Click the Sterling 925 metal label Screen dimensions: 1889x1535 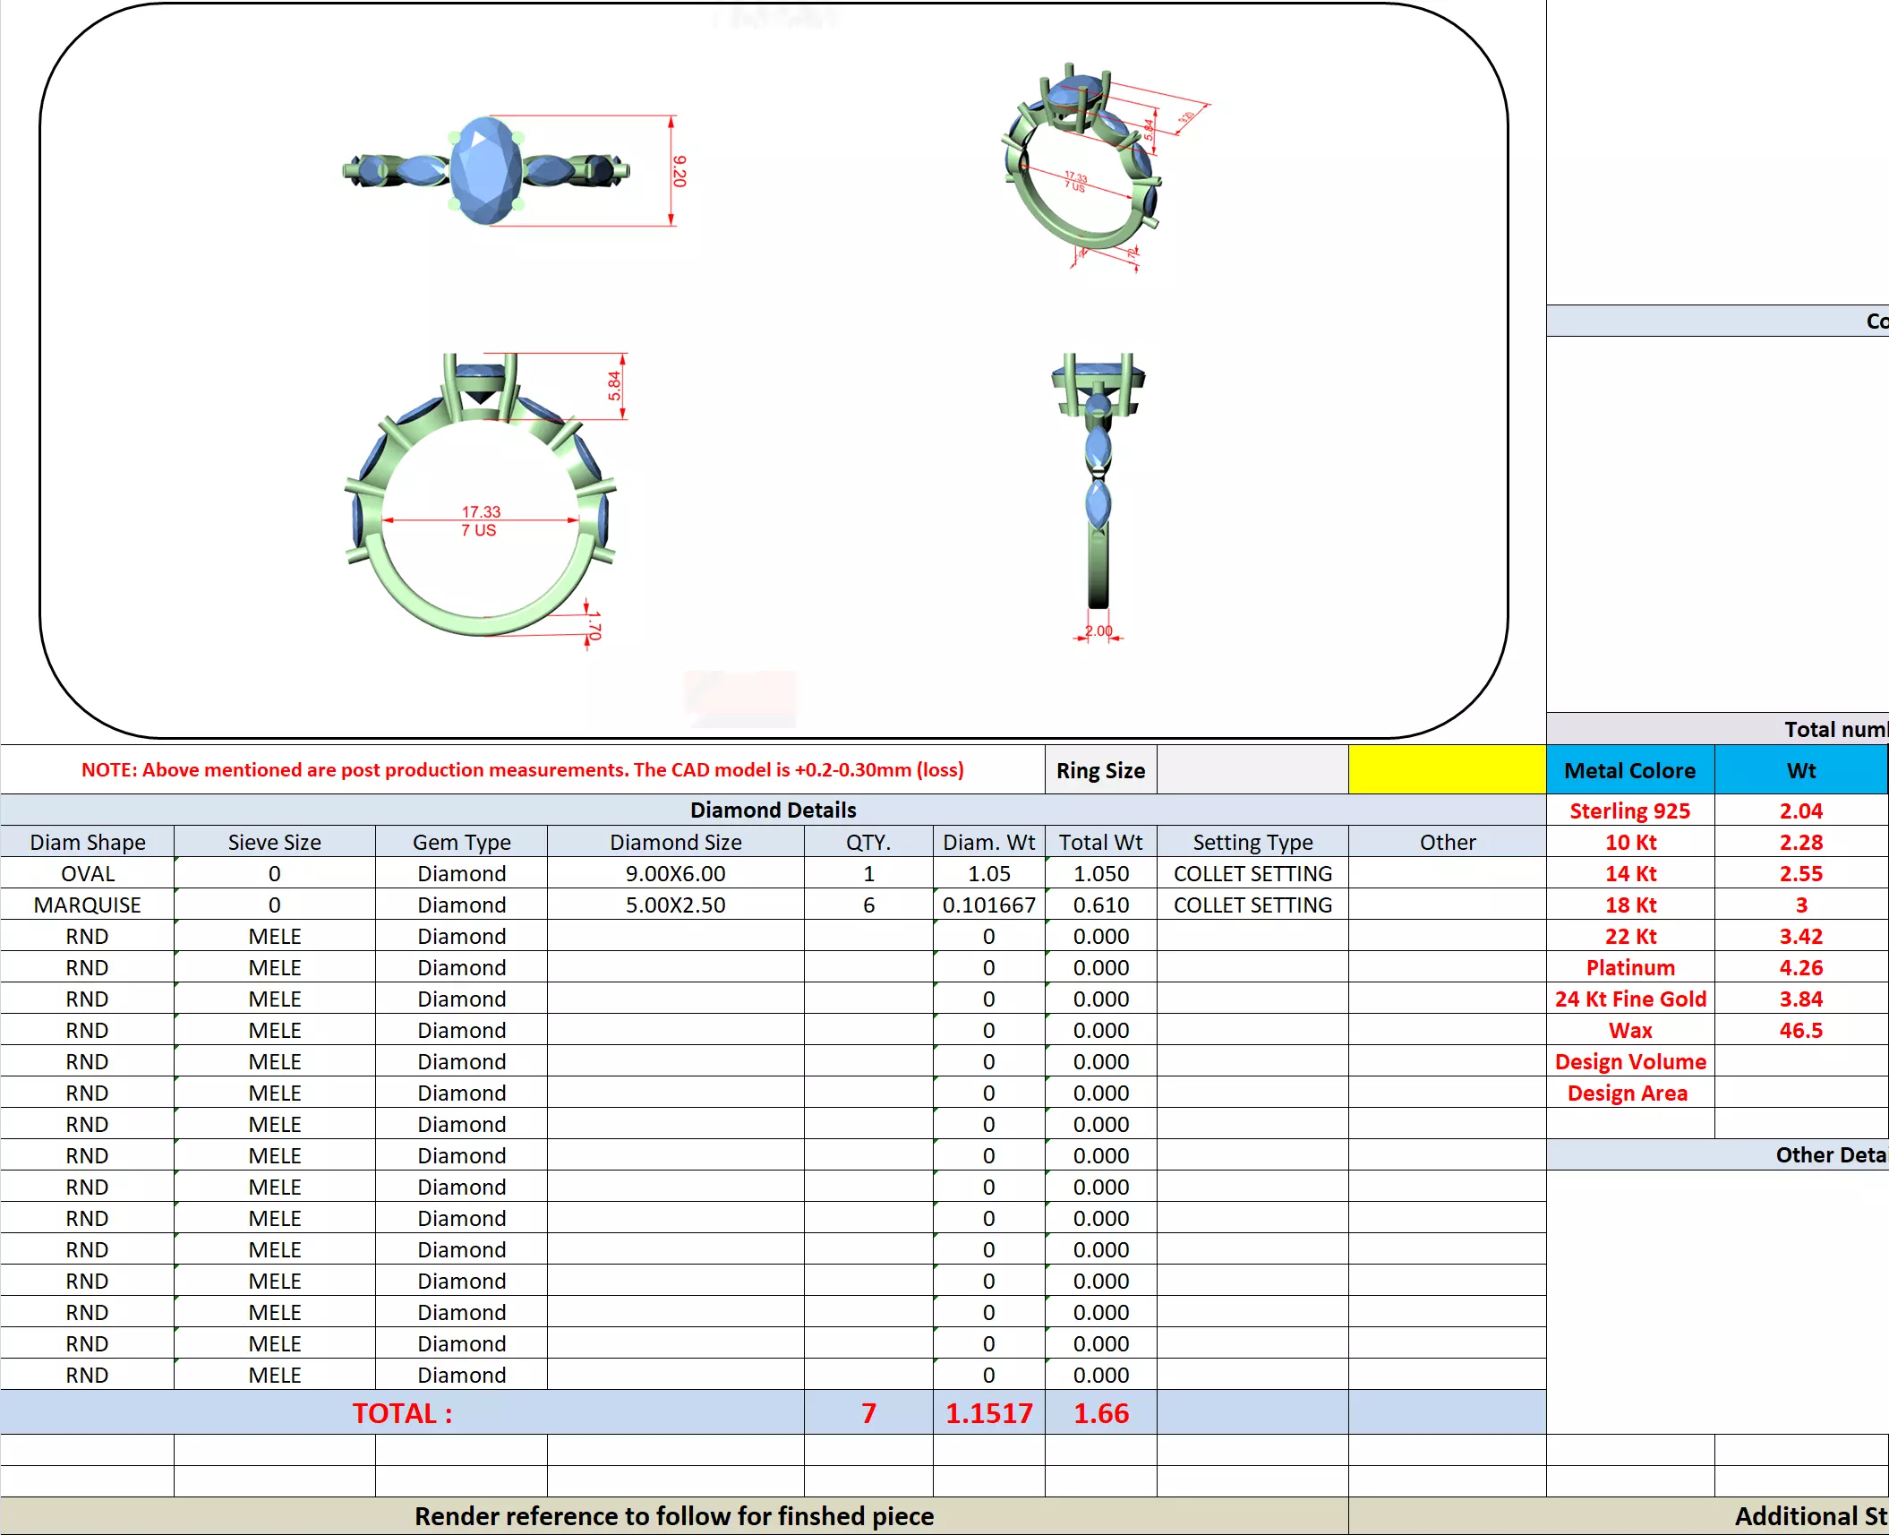coord(1629,810)
